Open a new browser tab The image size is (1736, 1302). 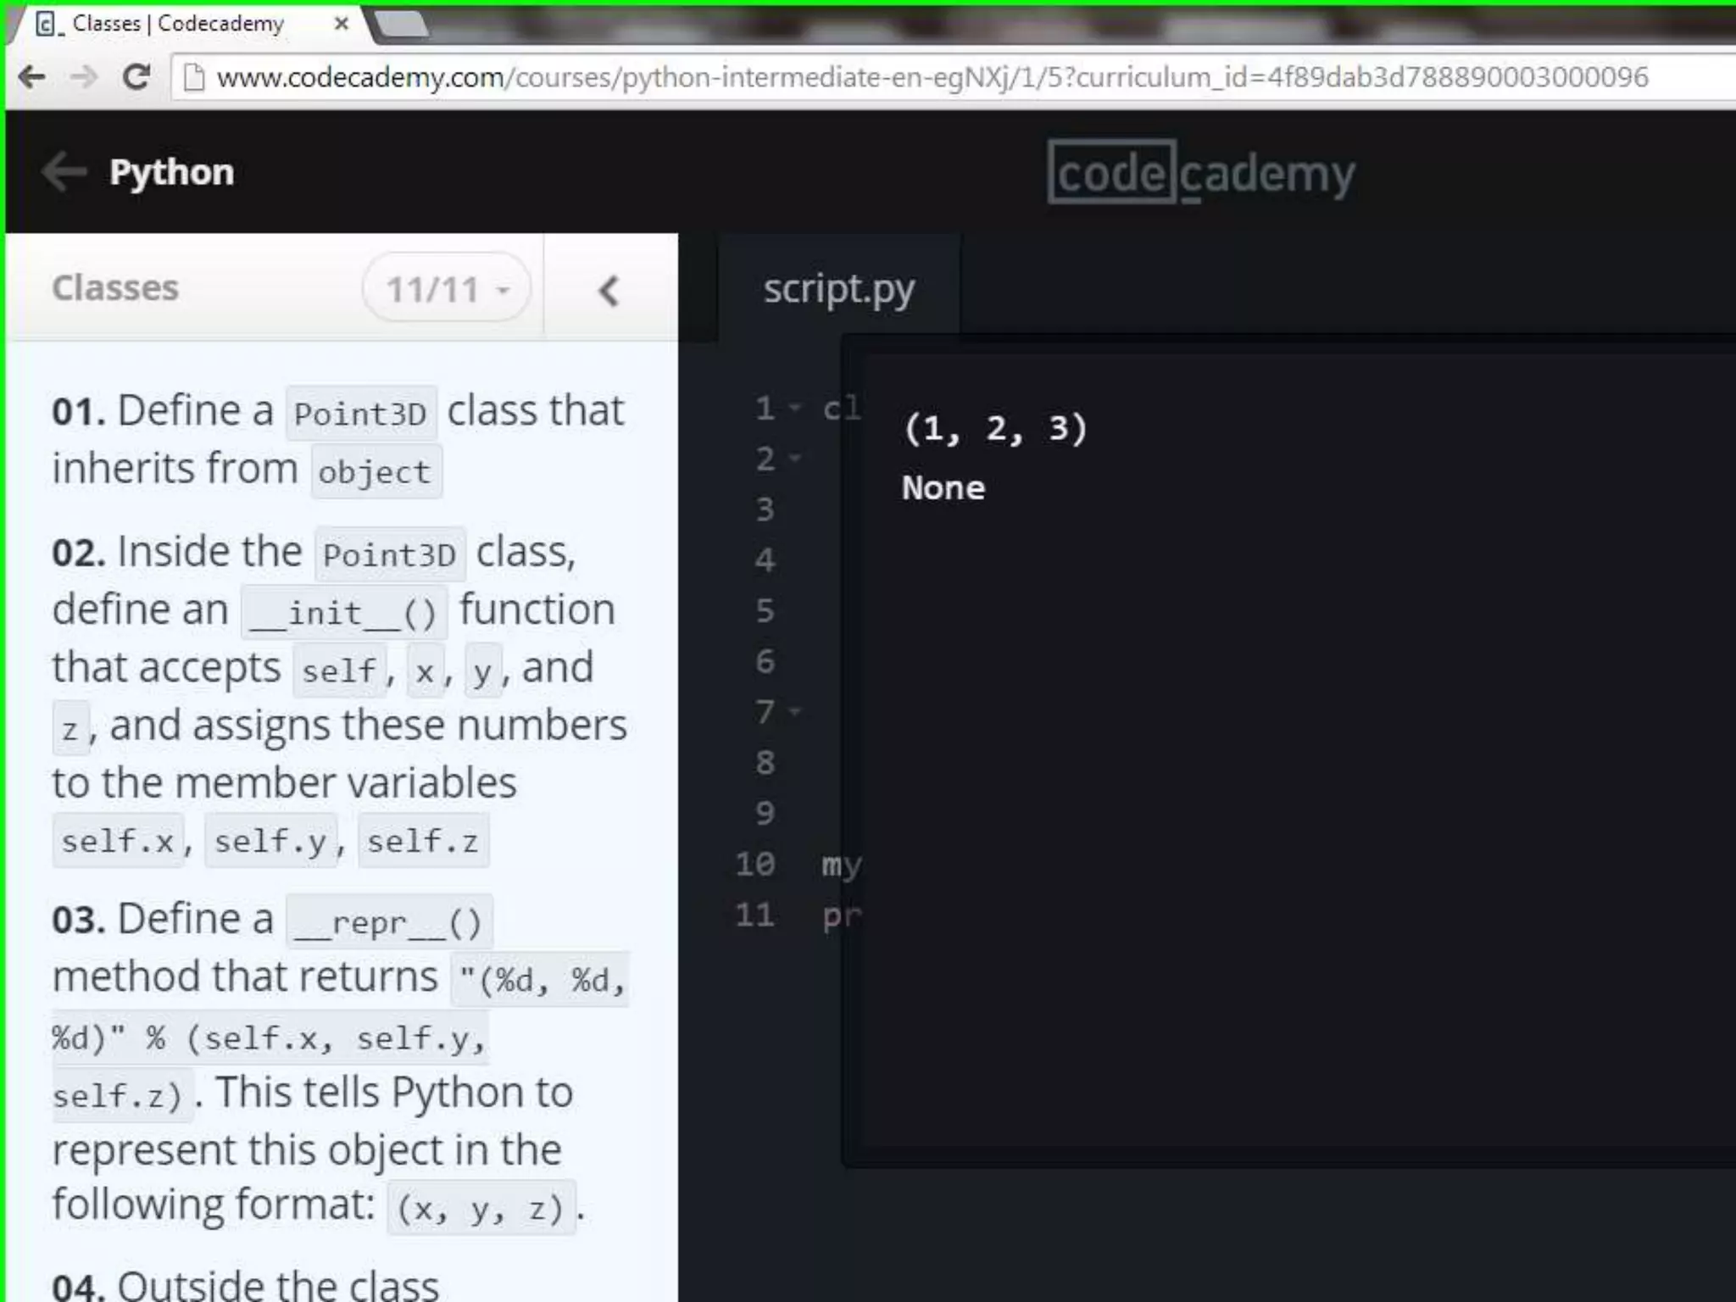click(x=401, y=24)
